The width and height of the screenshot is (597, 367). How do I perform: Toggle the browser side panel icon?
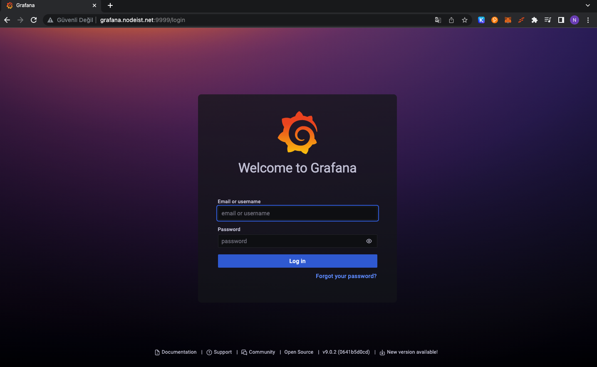(561, 20)
